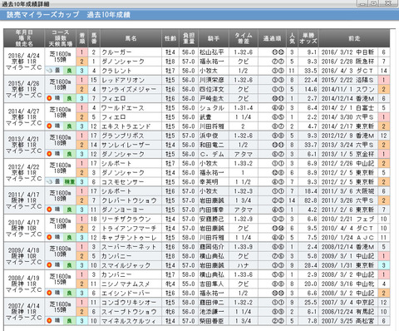Click jockey name 浜中俊
The height and width of the screenshot is (331, 399).
[209, 136]
